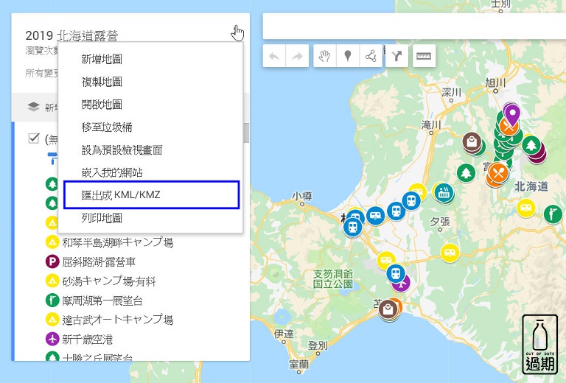This screenshot has height=383, width=566.
Task: Click the yellow camper marker right of 北海道 label
Action: [x=525, y=208]
